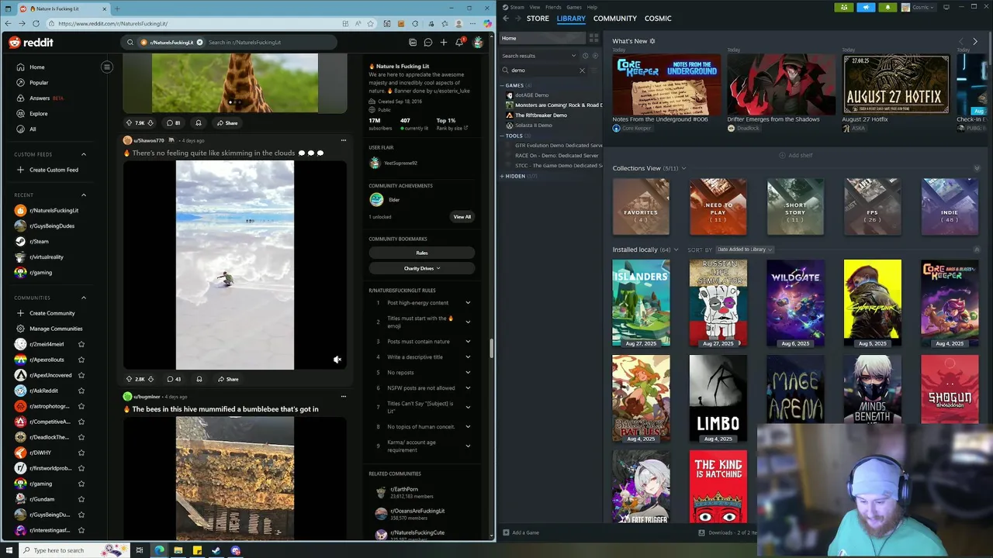Switch Steam to Big Picture mode icon
Image resolution: width=993 pixels, height=558 pixels.
pyautogui.click(x=945, y=7)
